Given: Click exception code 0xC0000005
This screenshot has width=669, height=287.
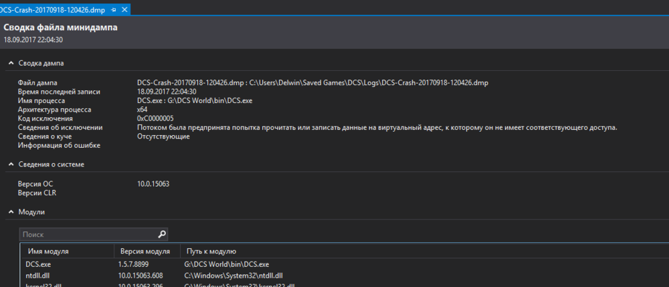Looking at the screenshot, I should [x=155, y=118].
